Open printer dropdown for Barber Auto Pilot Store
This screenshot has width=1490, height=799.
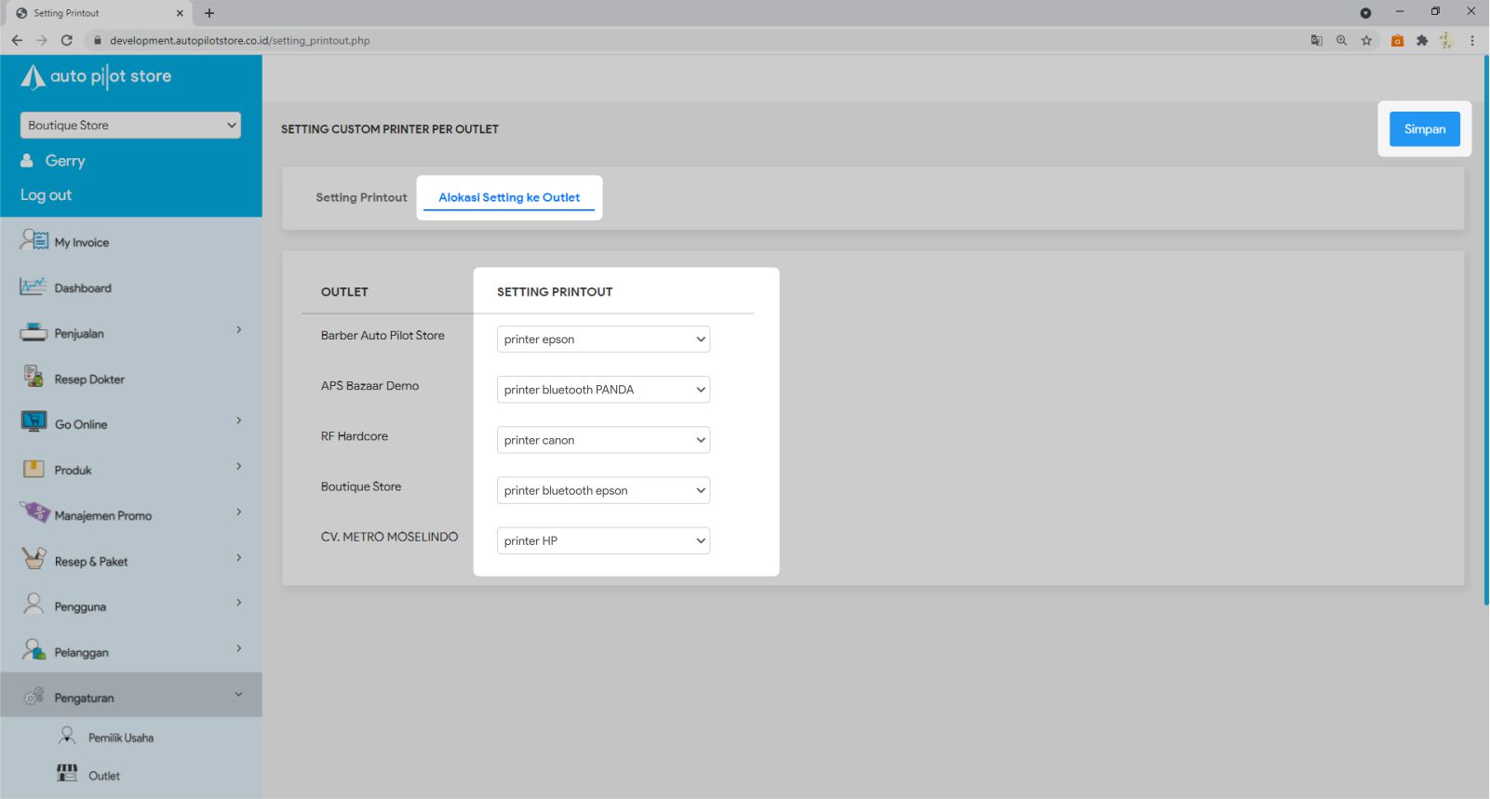click(x=603, y=340)
